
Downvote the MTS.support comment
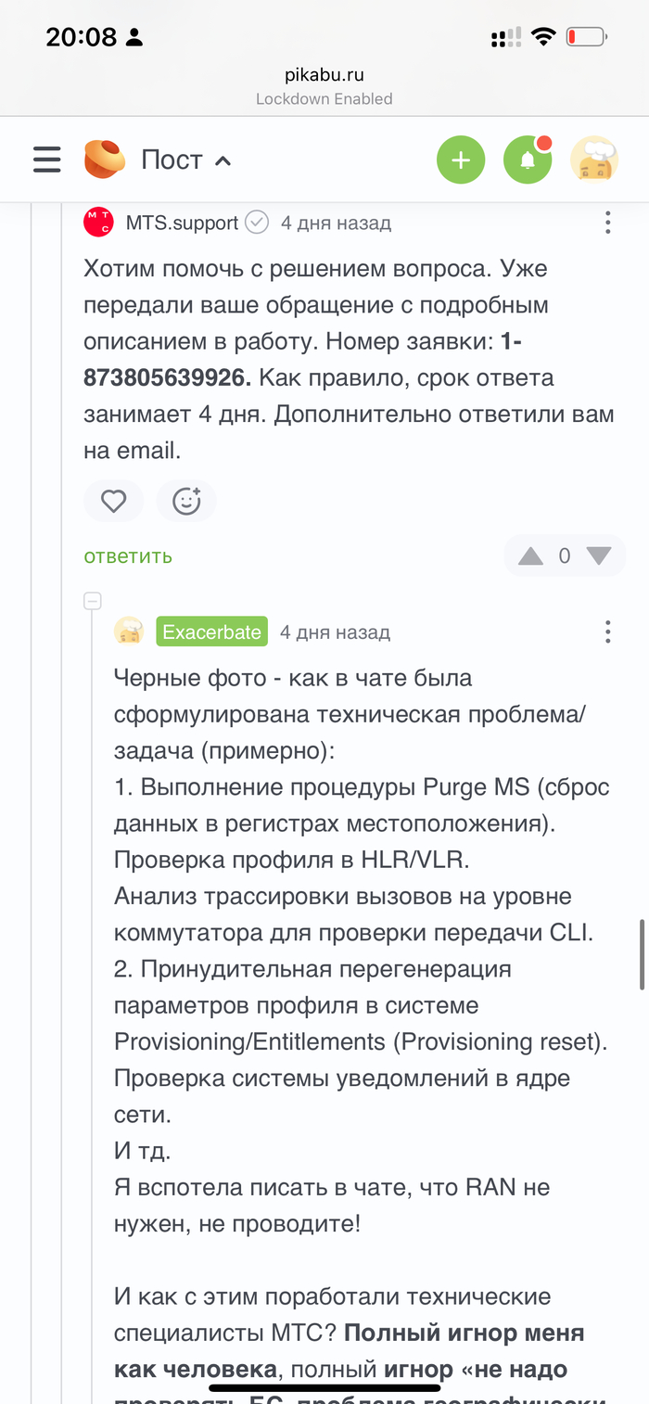point(599,556)
